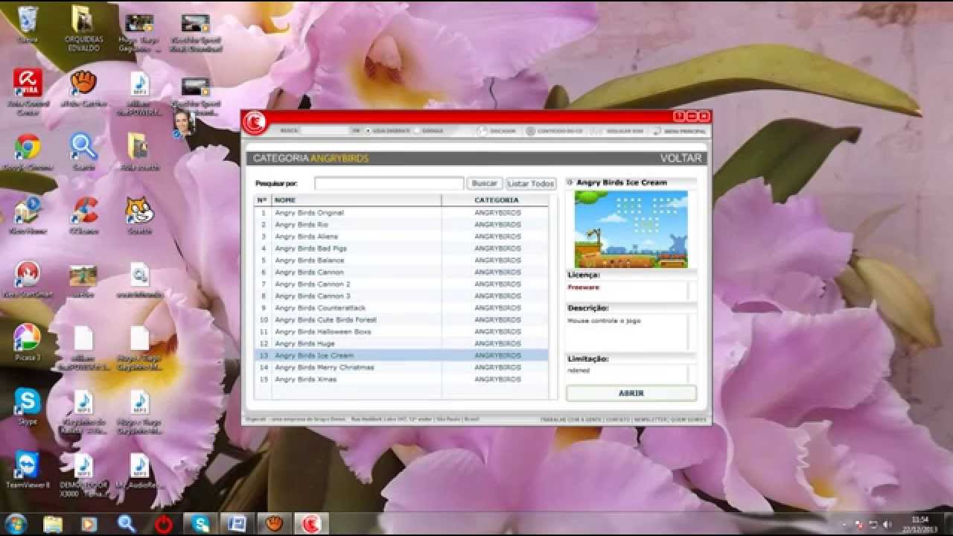
Task: Select Angry Birds Cannon 2 row
Action: (401, 284)
